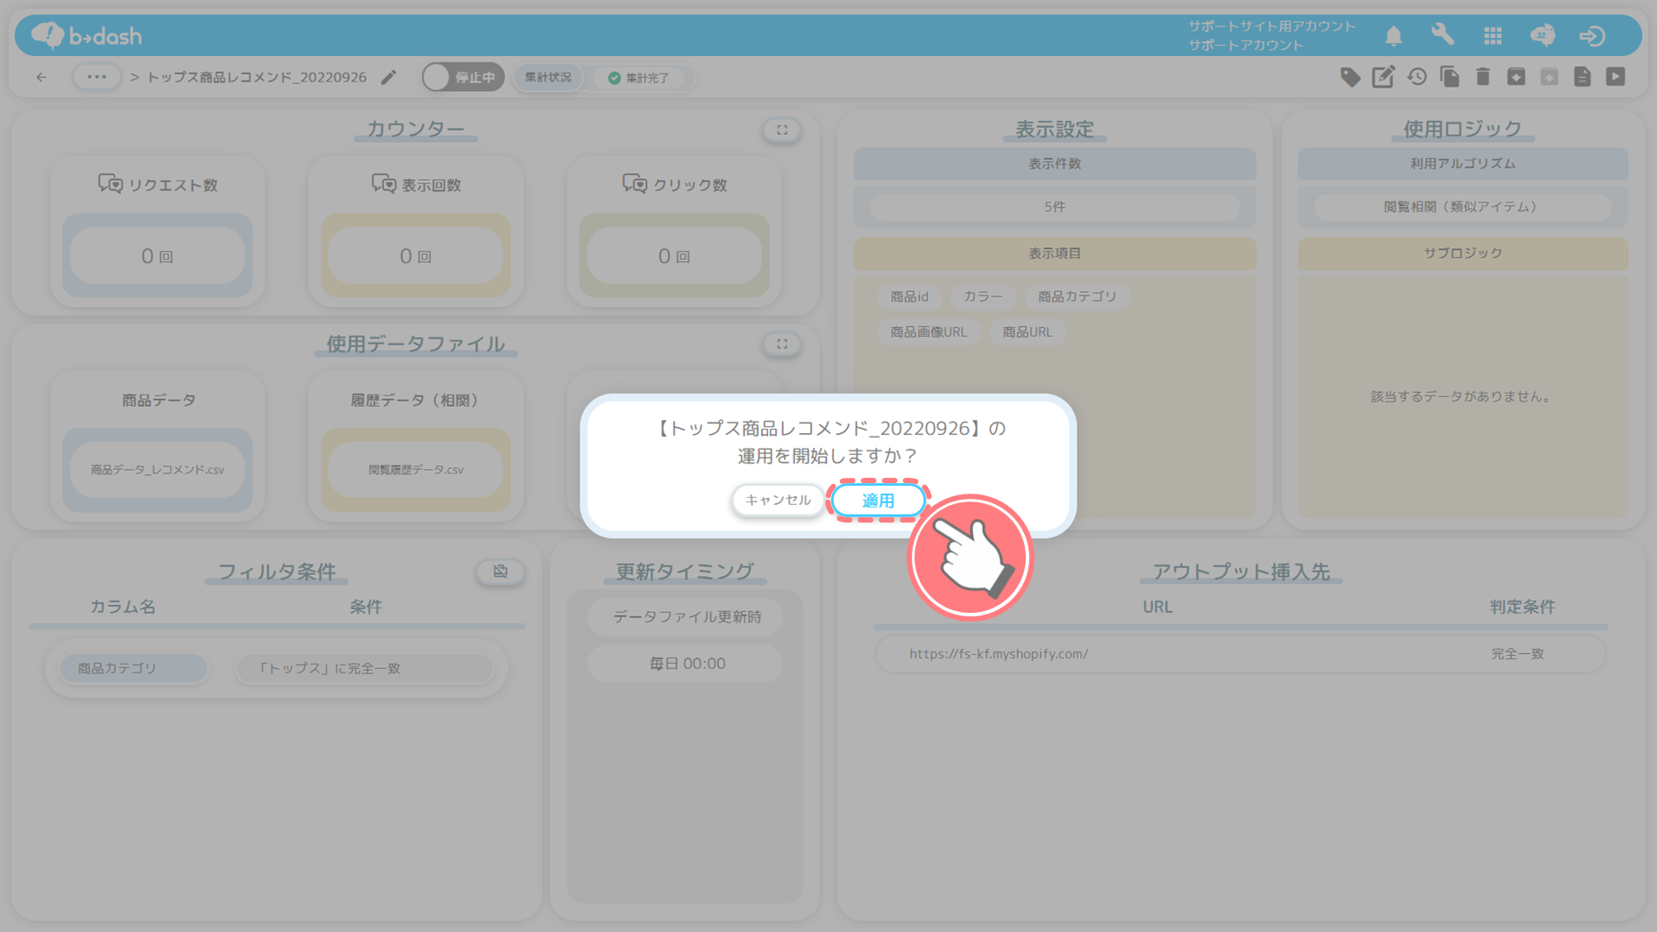Toggle the 停止中 operation switch
Image resolution: width=1657 pixels, height=932 pixels.
point(463,77)
